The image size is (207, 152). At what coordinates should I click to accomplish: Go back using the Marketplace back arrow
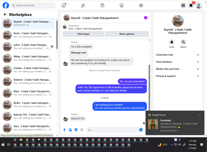coord(5,14)
